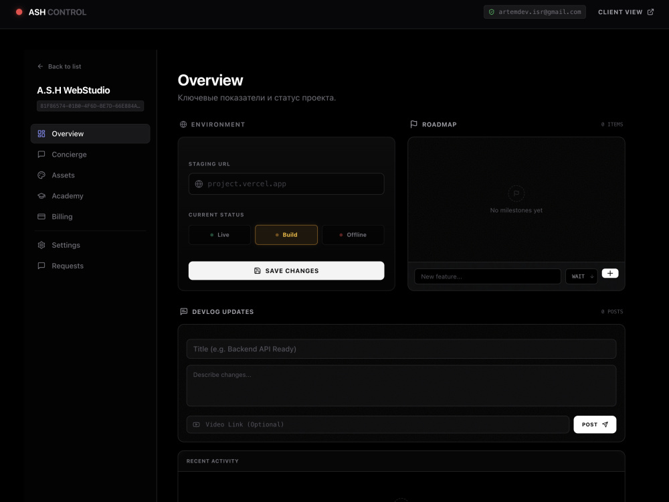This screenshot has height=502, width=669.
Task: Open the WAIT status dropdown
Action: point(581,276)
